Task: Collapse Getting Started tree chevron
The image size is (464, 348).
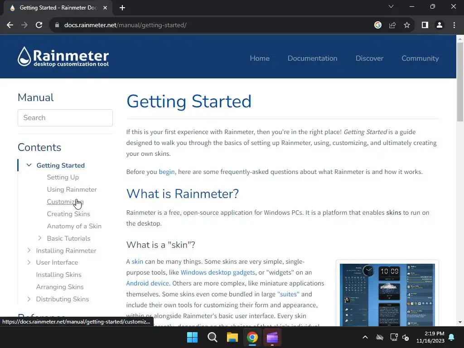Action: tap(29, 165)
